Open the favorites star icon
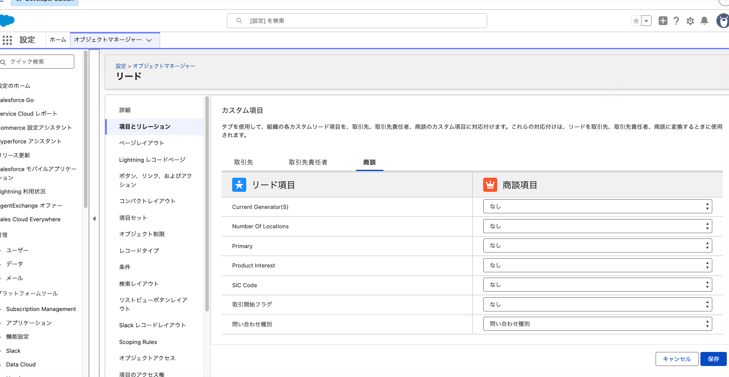 (636, 21)
